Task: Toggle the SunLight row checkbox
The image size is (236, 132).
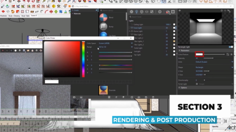Action: pyautogui.click(x=174, y=51)
